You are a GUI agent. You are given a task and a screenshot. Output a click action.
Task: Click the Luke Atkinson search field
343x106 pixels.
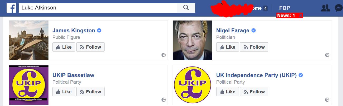[97, 8]
